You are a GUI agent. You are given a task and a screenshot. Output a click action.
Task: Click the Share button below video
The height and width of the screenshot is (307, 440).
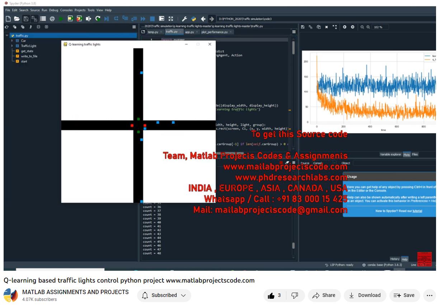324,296
